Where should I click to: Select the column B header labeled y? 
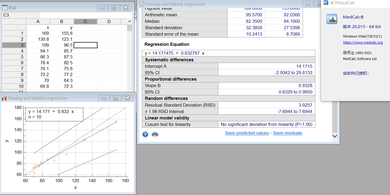coord(62,21)
